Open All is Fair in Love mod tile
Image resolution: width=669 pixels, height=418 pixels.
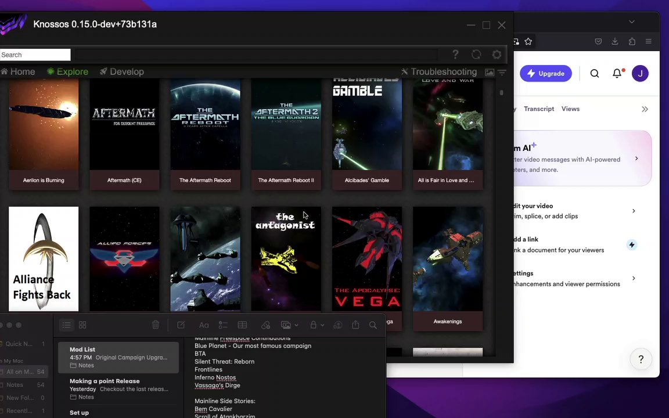[448, 134]
